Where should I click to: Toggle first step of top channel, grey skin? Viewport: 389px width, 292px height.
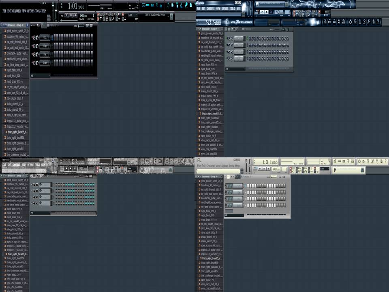[x=57, y=185]
